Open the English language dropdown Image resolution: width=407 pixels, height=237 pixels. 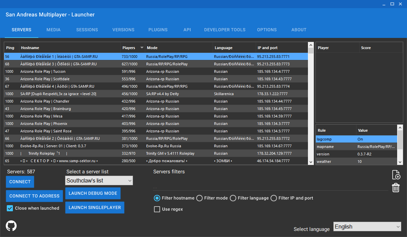368,227
